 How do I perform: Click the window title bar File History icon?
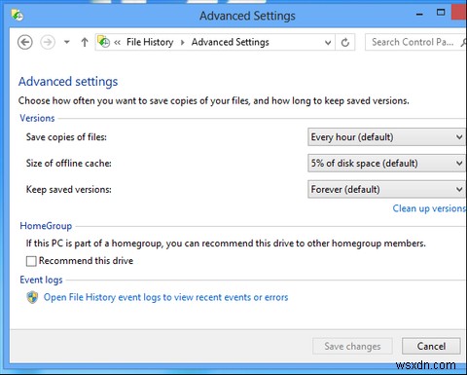coord(18,15)
